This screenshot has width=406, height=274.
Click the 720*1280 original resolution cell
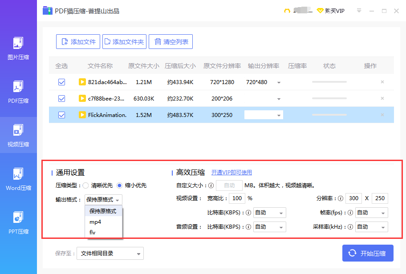point(222,82)
